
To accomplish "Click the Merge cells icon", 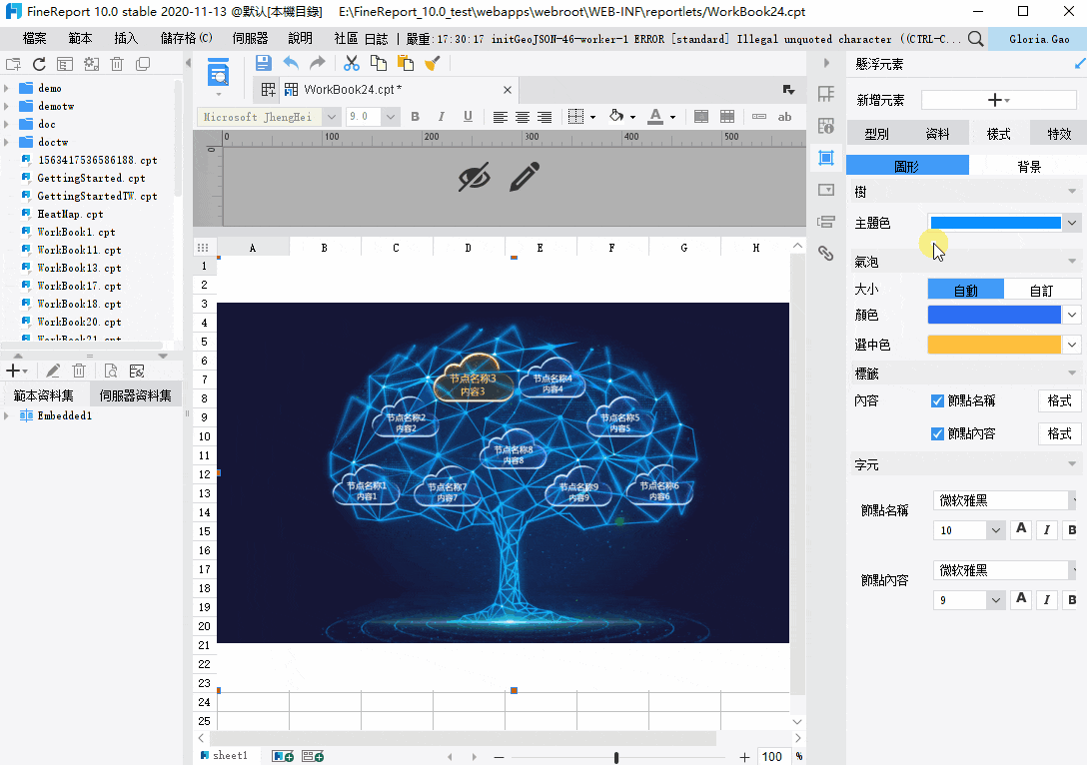I will pos(701,117).
